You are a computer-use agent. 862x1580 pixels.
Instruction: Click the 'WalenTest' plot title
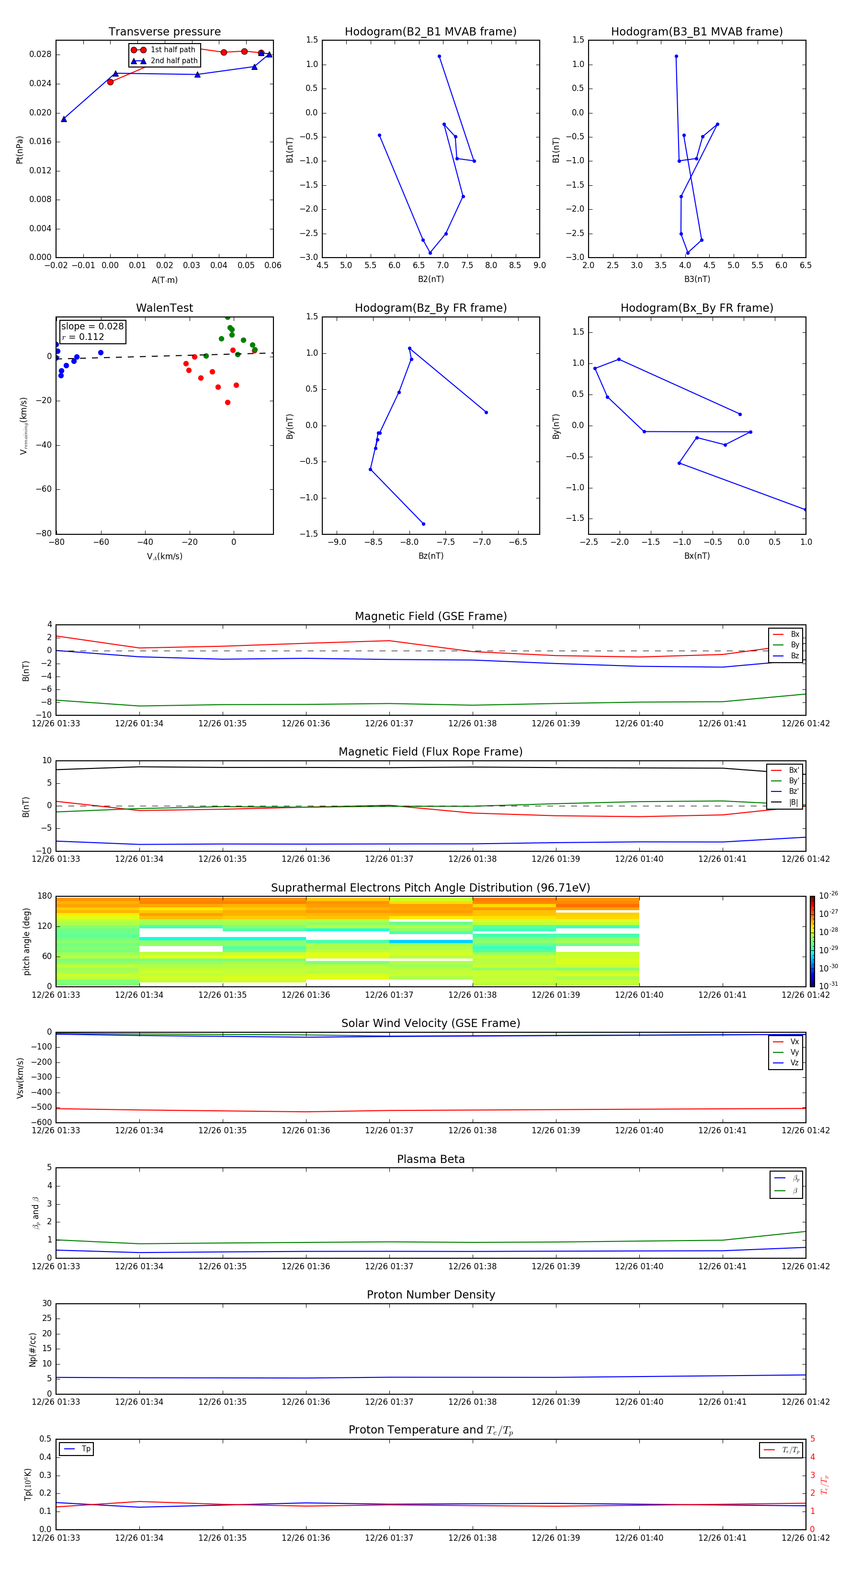tap(164, 308)
